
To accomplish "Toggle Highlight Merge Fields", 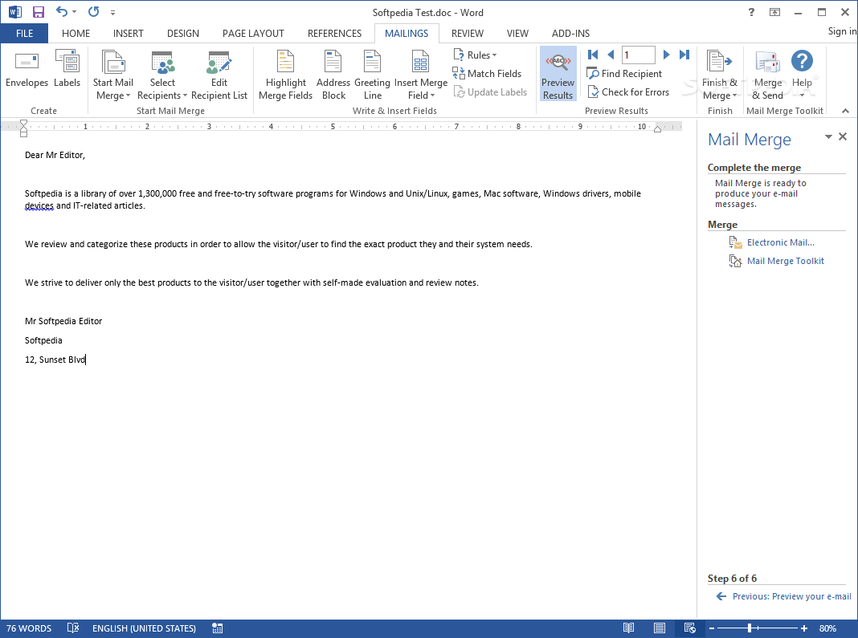I will coord(285,75).
